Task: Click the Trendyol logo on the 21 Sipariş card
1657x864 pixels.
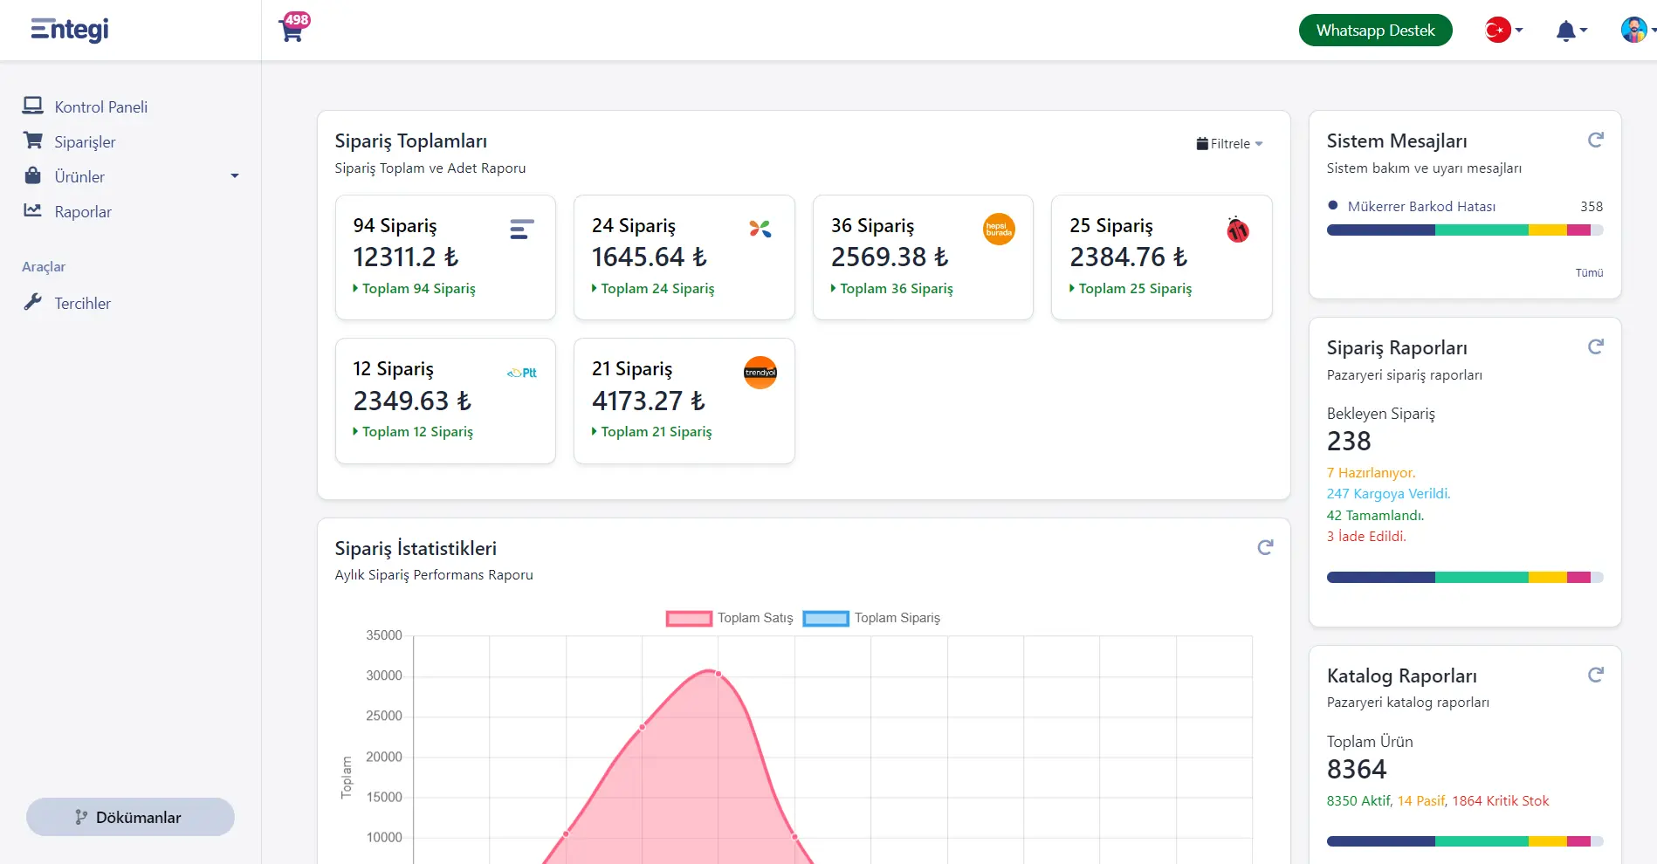Action: pos(760,373)
